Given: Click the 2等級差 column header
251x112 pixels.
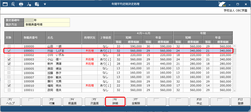Looking at the screenshot, I should pyautogui.click(x=106, y=38).
